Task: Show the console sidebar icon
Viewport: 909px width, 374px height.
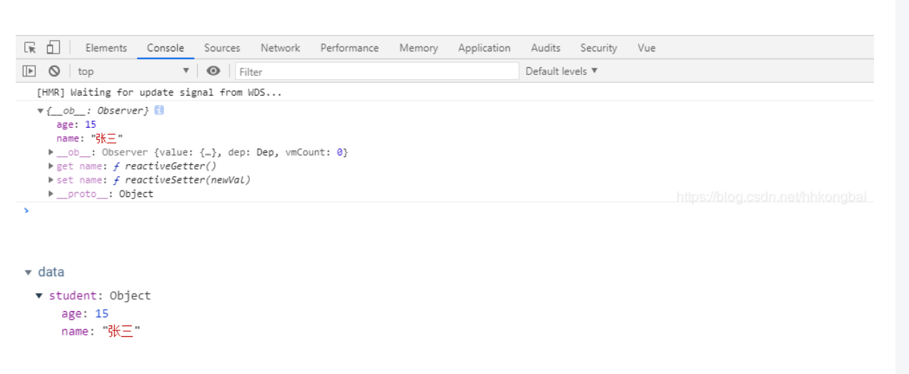Action: 29,71
